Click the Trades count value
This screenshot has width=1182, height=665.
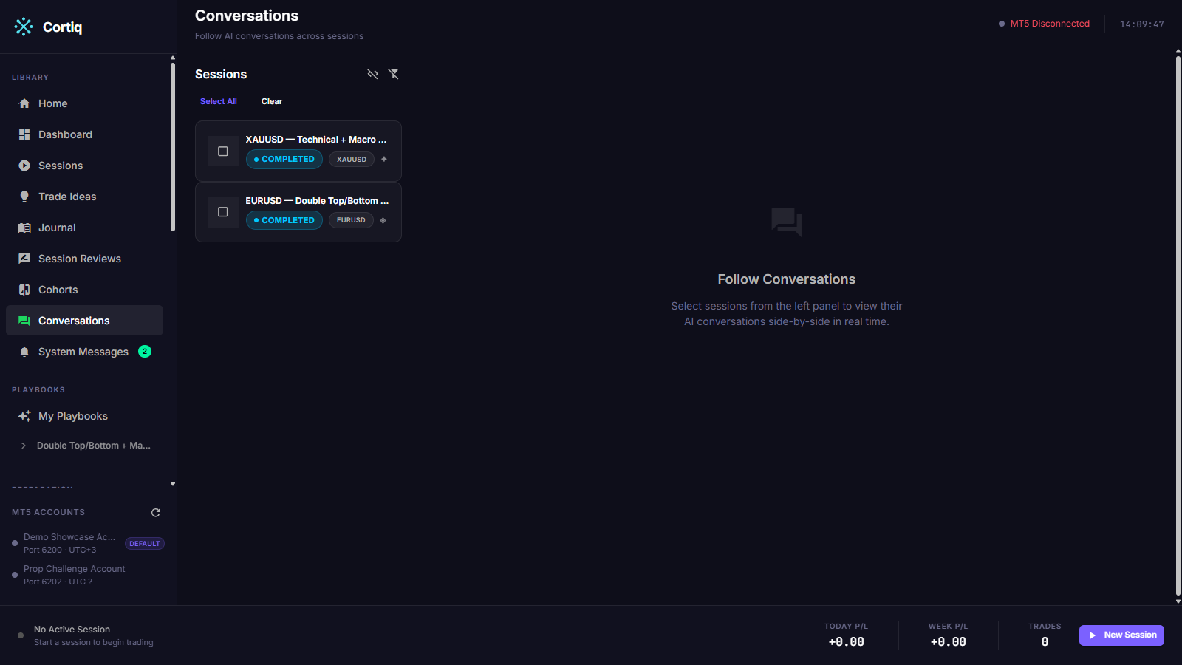(x=1045, y=642)
